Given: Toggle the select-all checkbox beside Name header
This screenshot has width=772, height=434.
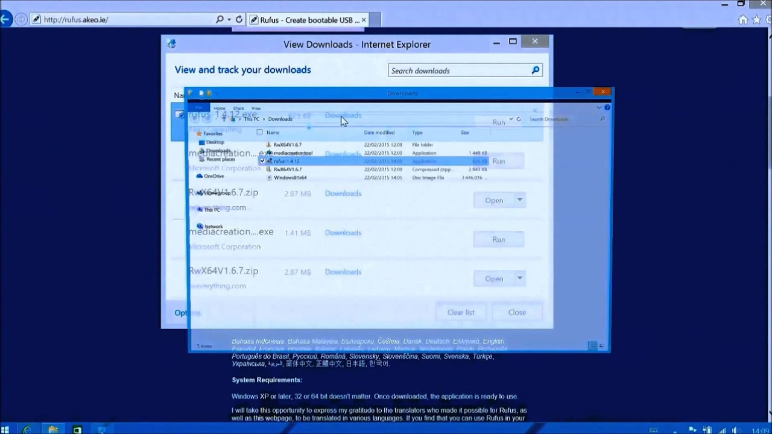Looking at the screenshot, I should click(x=260, y=132).
